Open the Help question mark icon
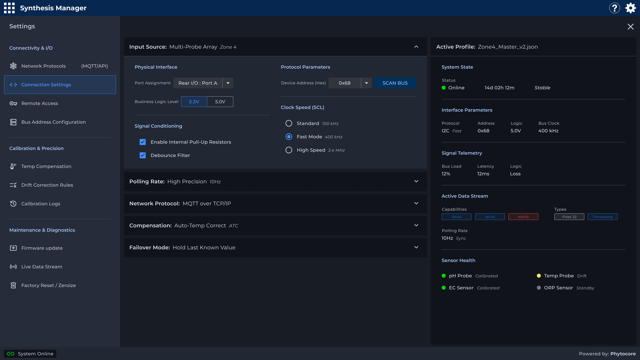The width and height of the screenshot is (640, 360). pos(614,8)
